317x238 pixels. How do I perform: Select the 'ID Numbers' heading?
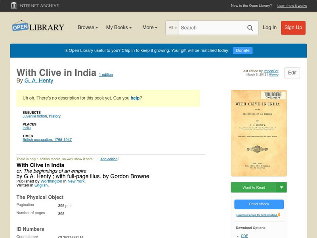(30, 229)
